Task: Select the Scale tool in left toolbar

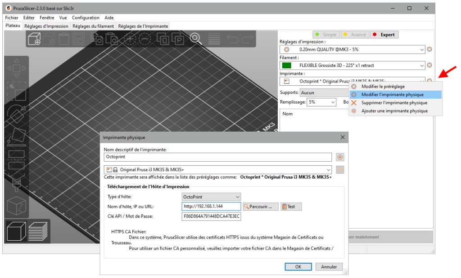Action: point(16,91)
